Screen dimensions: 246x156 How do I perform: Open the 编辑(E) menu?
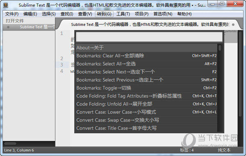[x=30, y=14]
